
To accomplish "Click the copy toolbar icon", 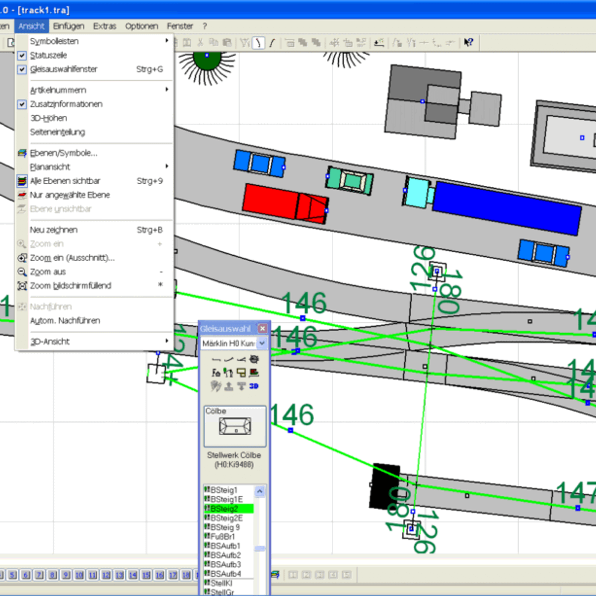I will click(214, 43).
